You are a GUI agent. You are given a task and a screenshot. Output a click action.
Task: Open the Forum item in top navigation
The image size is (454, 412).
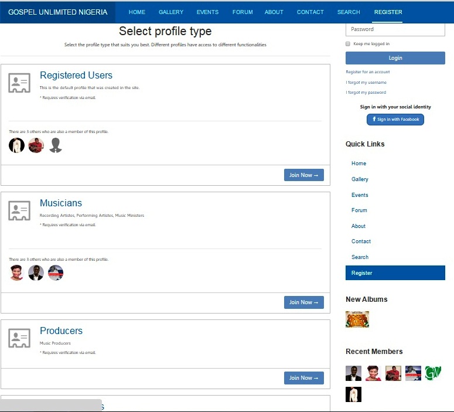coord(243,12)
